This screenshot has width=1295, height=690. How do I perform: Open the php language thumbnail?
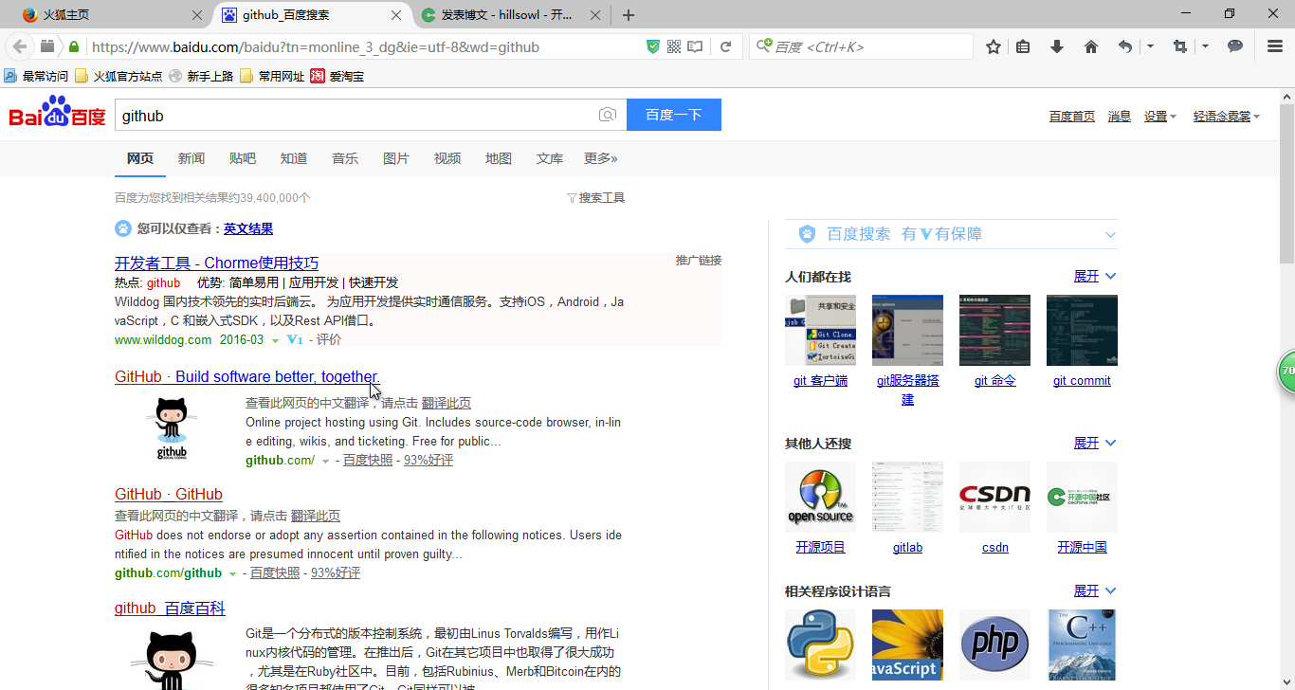[994, 645]
